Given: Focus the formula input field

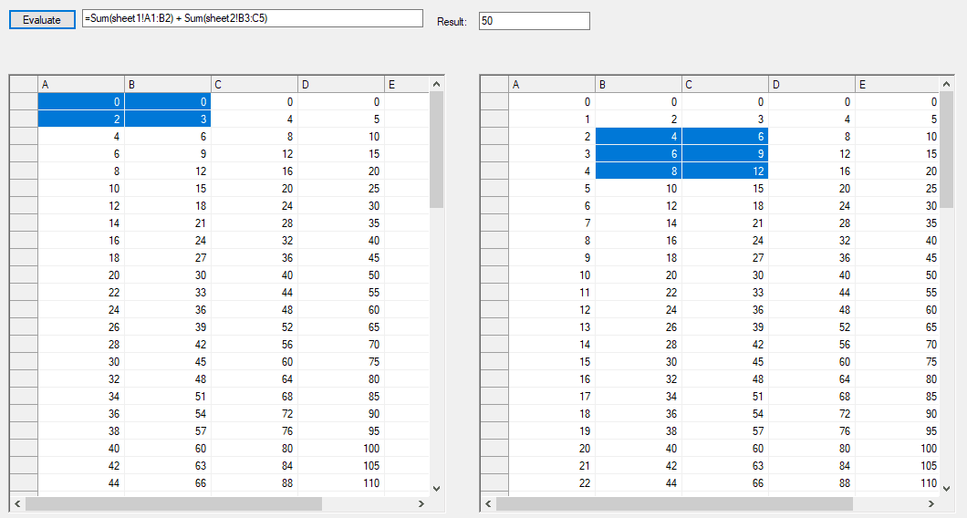Looking at the screenshot, I should [x=253, y=18].
